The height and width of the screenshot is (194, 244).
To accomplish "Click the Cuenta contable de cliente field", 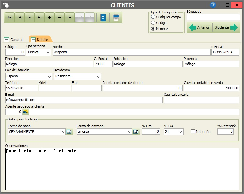I will pos(143,88).
